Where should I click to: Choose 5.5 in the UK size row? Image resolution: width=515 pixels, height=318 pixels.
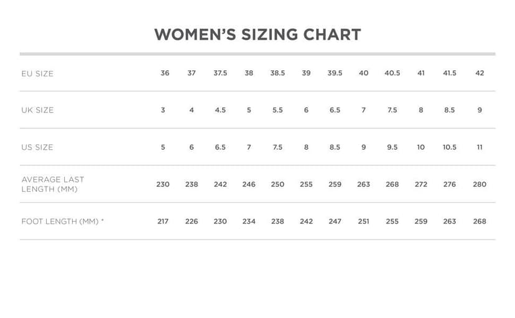tap(277, 110)
